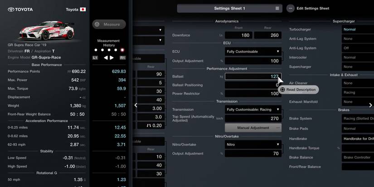
Task: Select the next measurement arrow
Action: point(112,58)
